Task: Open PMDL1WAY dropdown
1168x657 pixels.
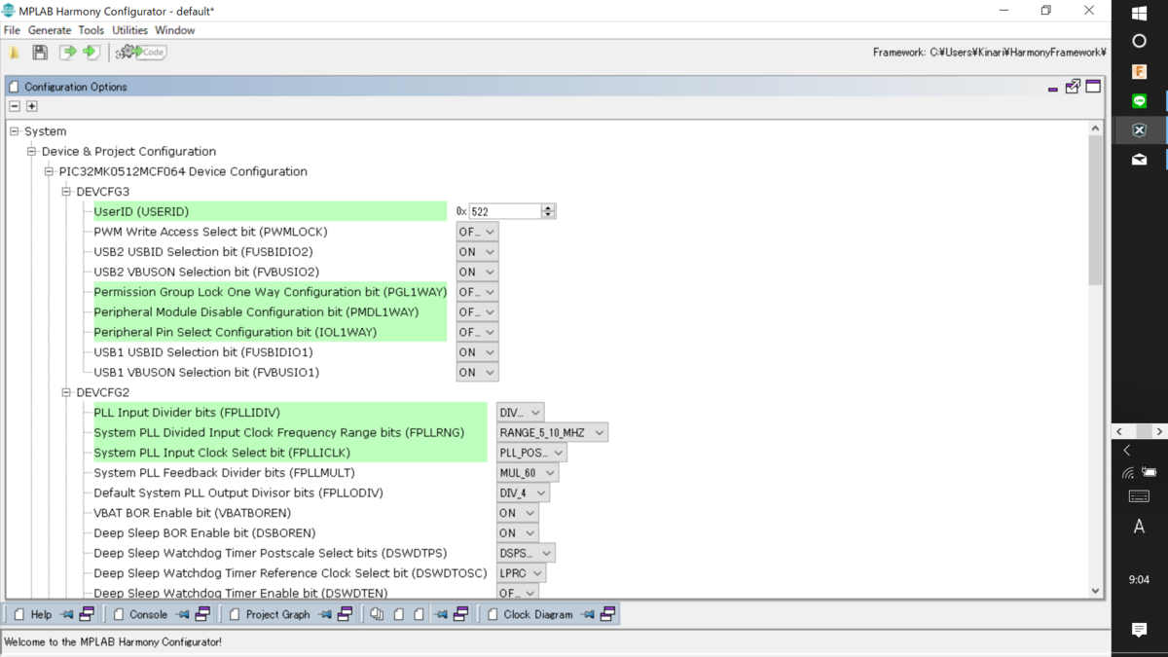Action: point(477,312)
